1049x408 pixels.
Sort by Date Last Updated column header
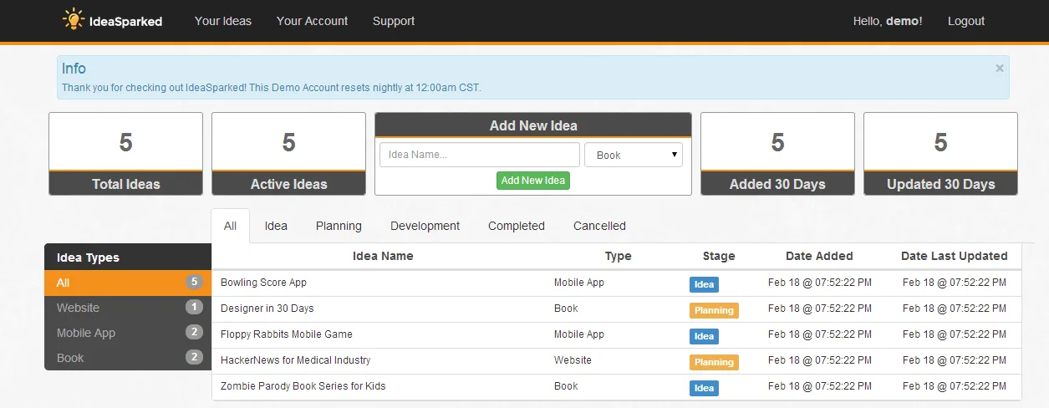955,256
